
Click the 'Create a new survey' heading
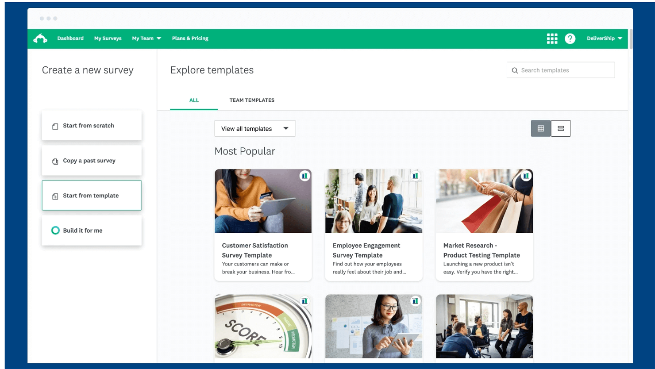88,70
